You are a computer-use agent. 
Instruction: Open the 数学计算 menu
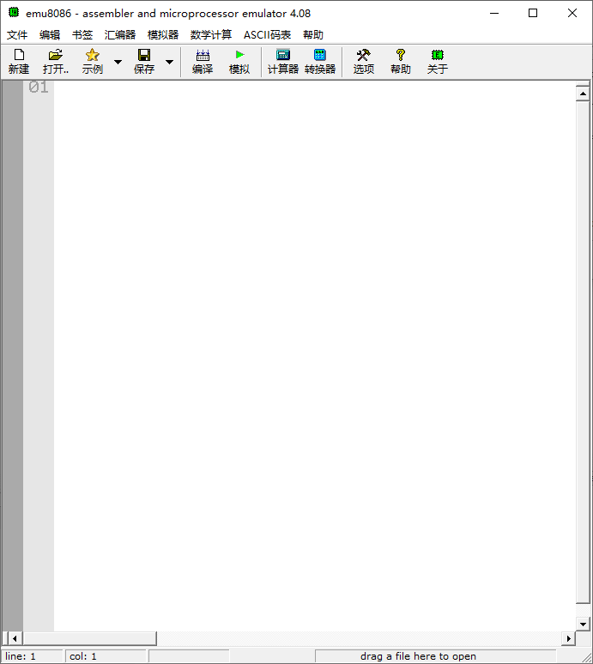pyautogui.click(x=211, y=34)
